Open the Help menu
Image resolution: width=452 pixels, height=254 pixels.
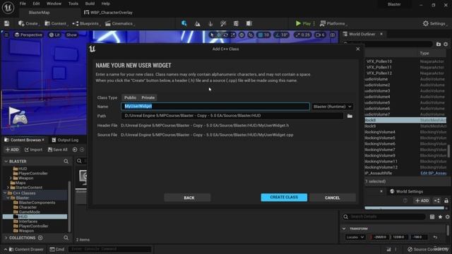coord(105,4)
